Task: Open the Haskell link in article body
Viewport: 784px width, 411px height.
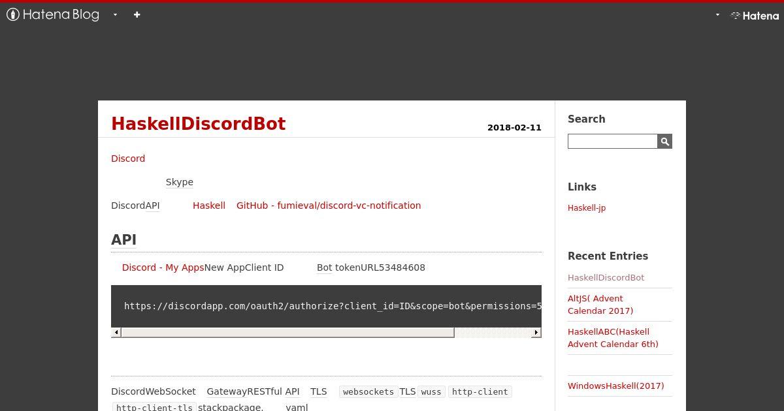Action: [x=209, y=205]
